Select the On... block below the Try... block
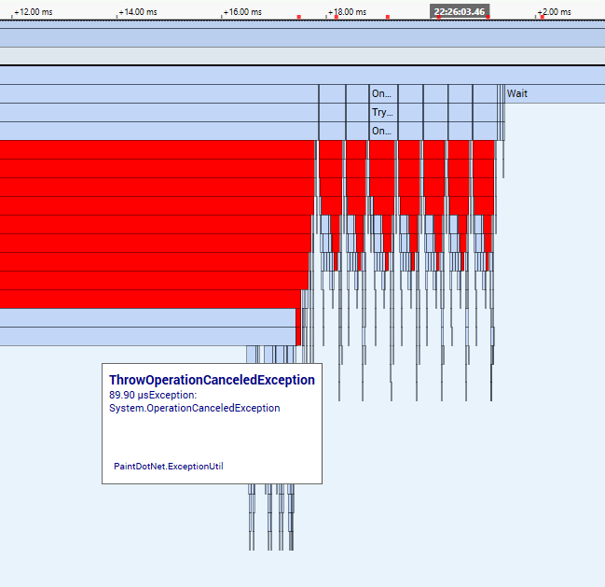 click(x=383, y=132)
